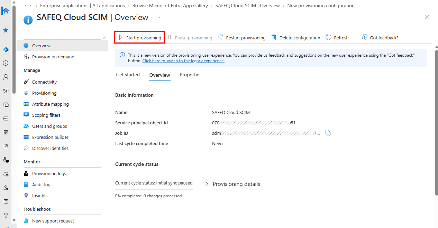Open collapsed breadcrumb ellipsis

tap(28, 6)
